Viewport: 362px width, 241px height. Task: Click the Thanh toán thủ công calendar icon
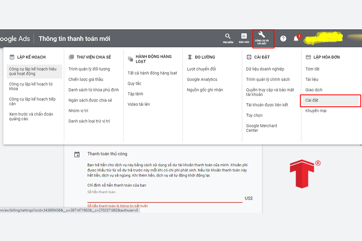77,154
